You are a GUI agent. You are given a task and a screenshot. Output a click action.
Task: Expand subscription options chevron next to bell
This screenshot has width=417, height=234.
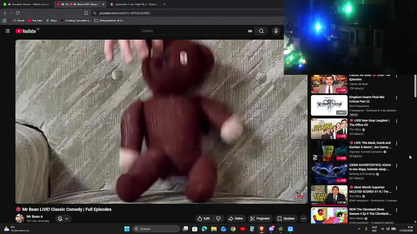pos(66,219)
